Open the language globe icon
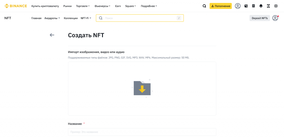Image resolution: width=284 pixels, height=137 pixels. 276,6
